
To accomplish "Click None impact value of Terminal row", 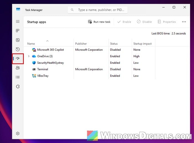I will (137, 69).
